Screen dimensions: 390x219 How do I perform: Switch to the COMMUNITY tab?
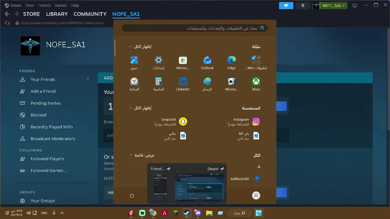pyautogui.click(x=90, y=14)
